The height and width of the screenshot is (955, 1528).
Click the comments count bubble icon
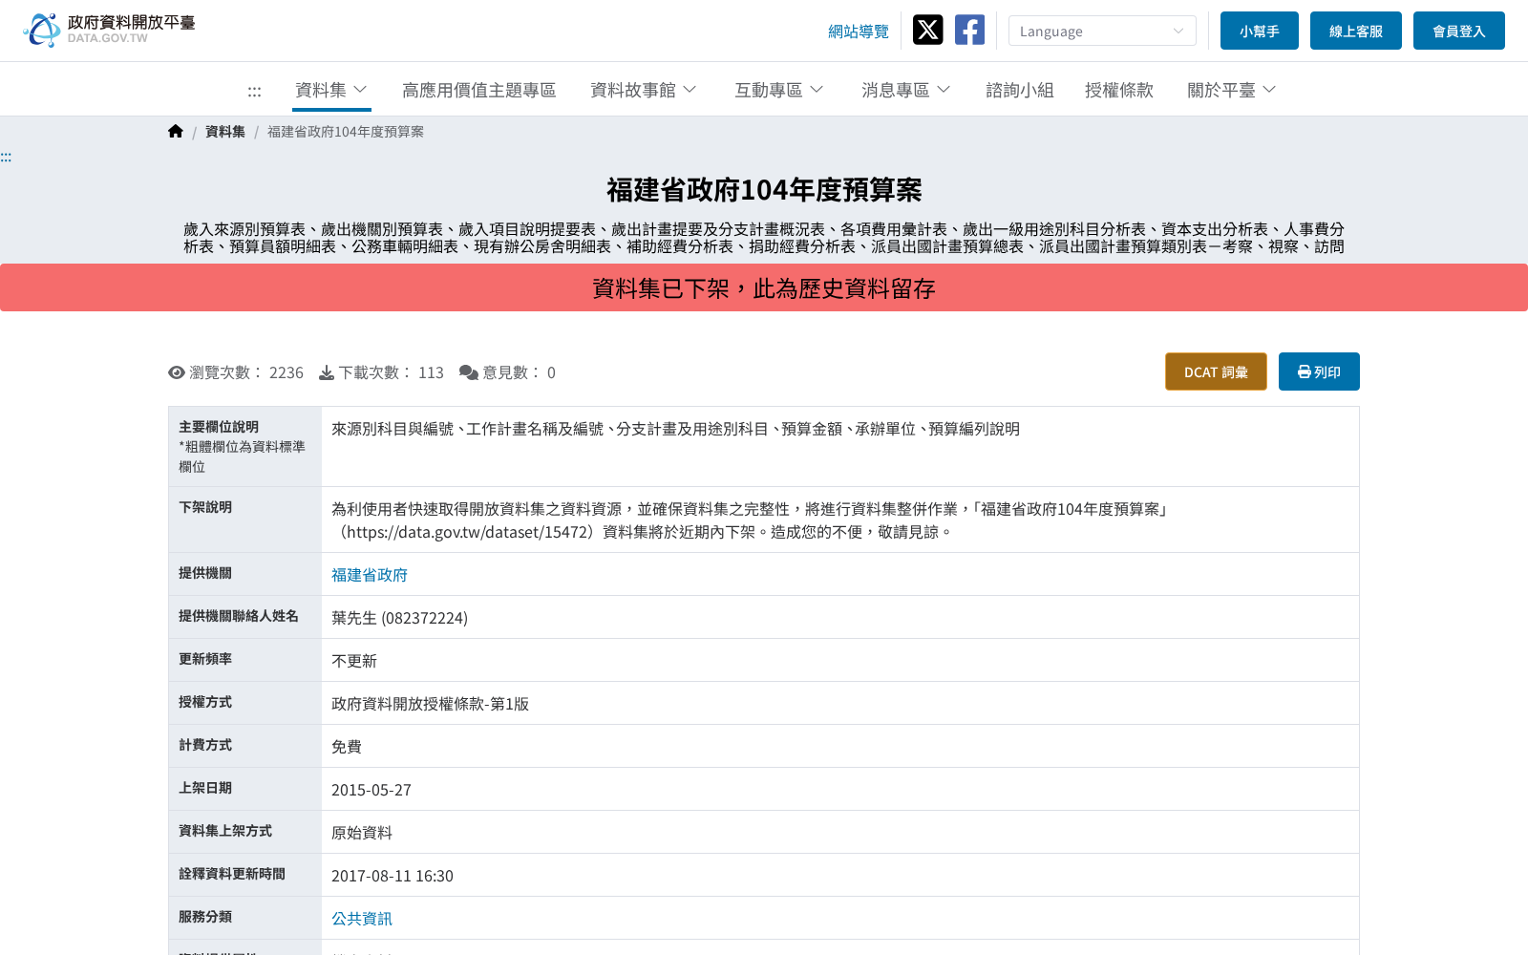[x=469, y=372]
